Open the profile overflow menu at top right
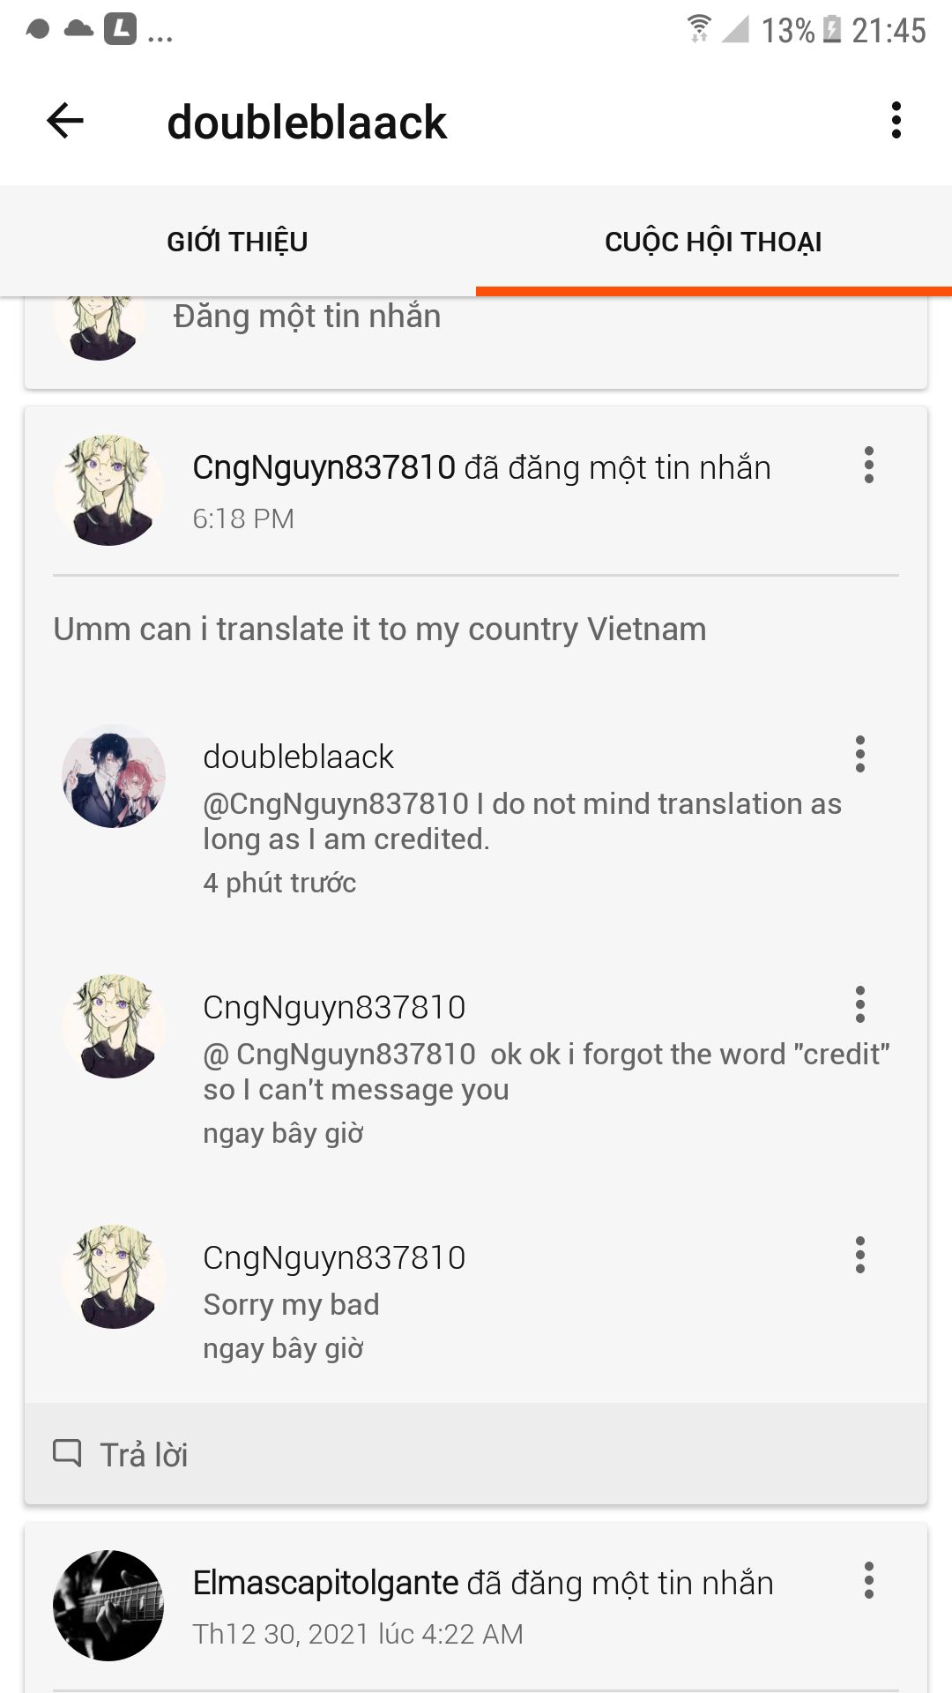Screen dimensions: 952x1693 (896, 120)
